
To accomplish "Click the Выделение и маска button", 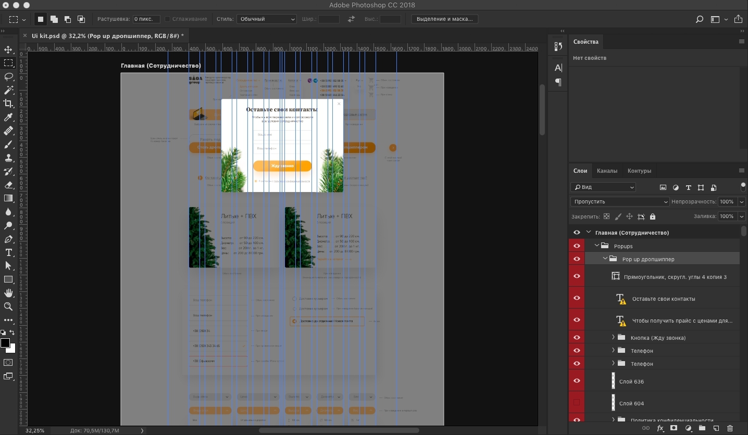I will pos(444,19).
